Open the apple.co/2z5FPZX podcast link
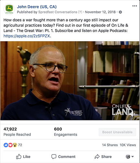 [27, 36]
